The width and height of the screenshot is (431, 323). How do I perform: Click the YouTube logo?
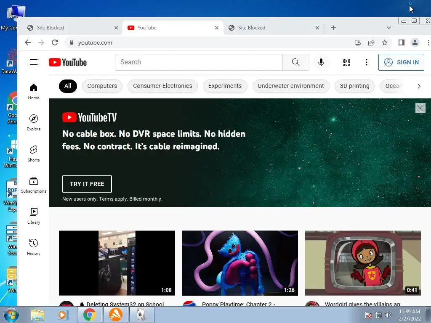click(x=68, y=62)
